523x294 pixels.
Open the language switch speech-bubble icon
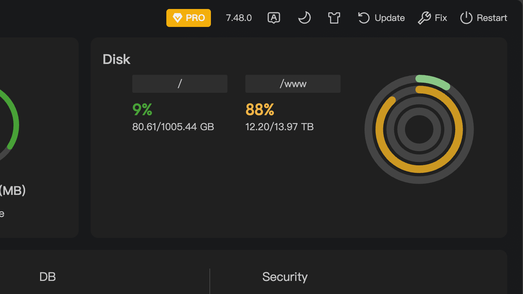(274, 18)
